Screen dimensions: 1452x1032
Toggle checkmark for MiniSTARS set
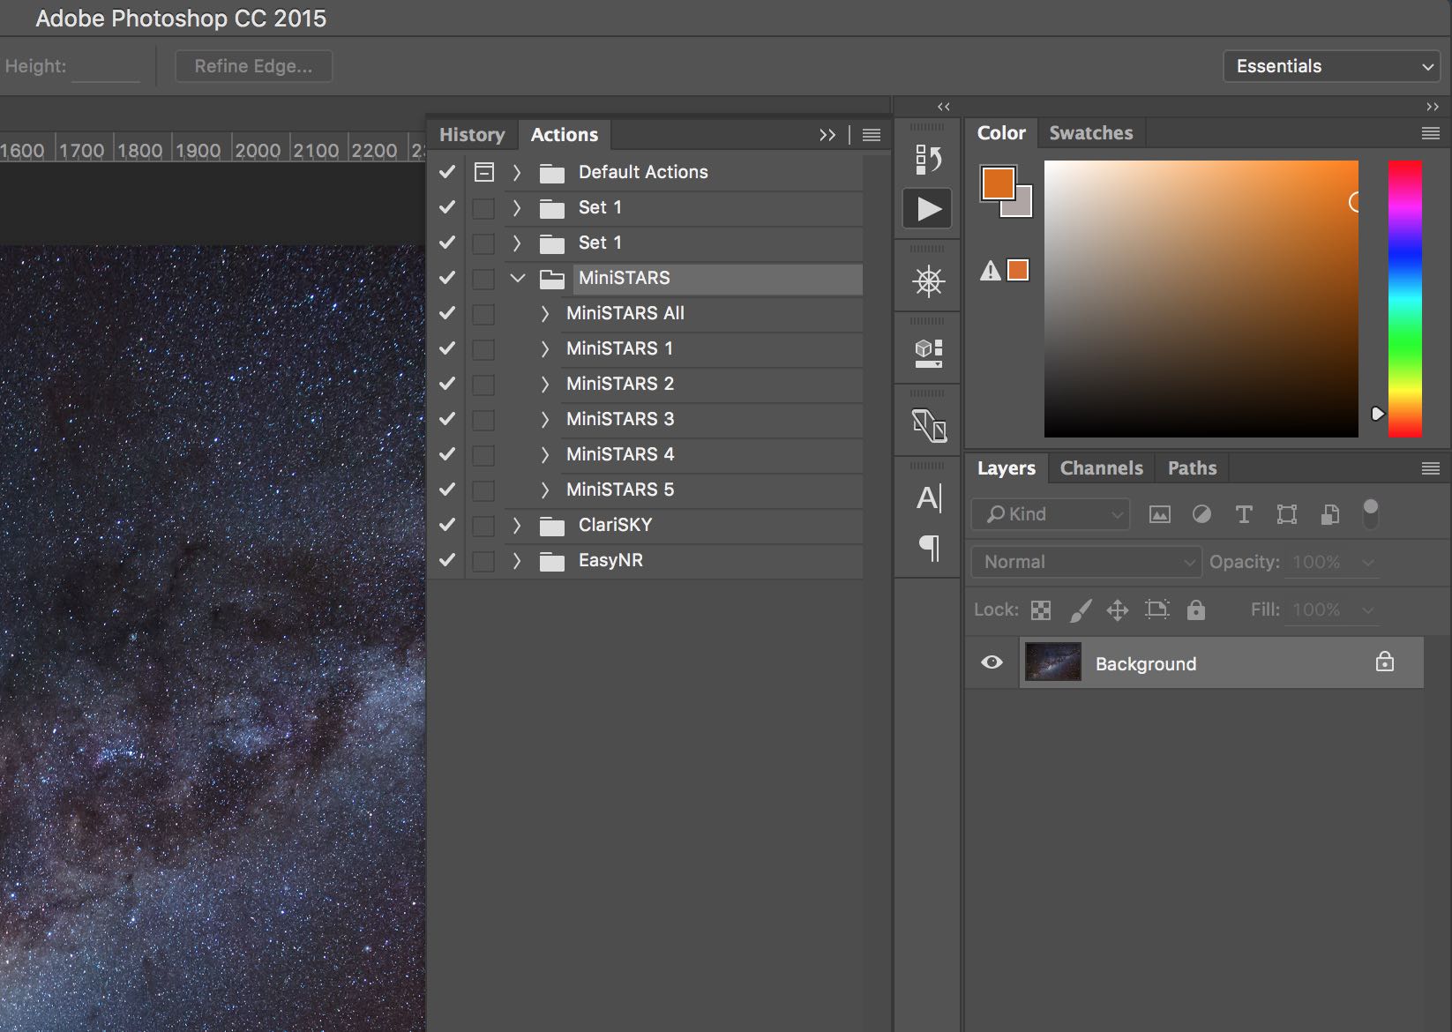(x=447, y=278)
